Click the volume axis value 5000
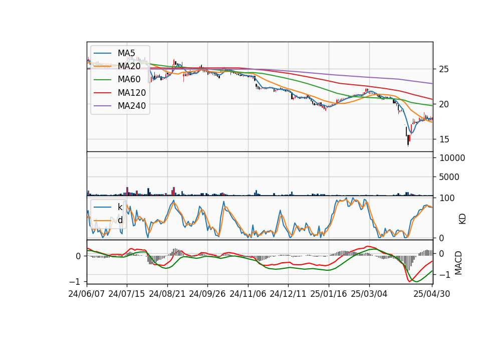 [449, 177]
